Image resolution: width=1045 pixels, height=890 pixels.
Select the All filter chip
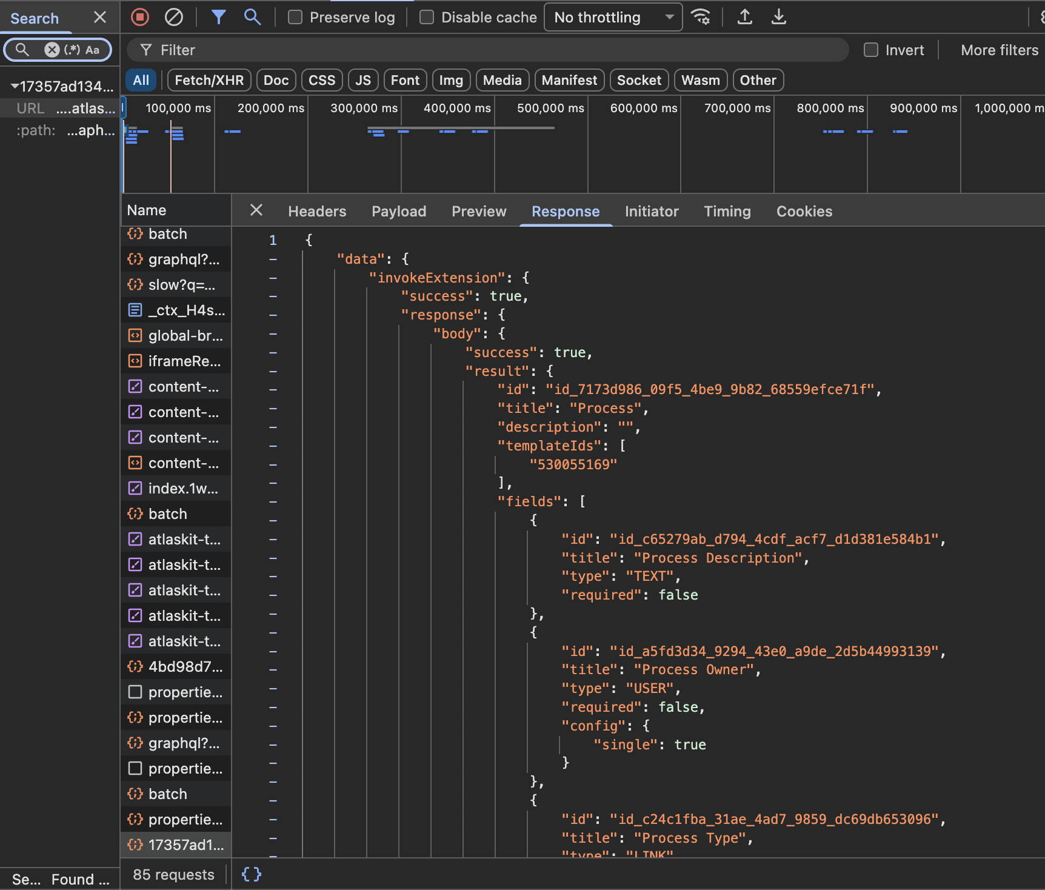click(141, 80)
